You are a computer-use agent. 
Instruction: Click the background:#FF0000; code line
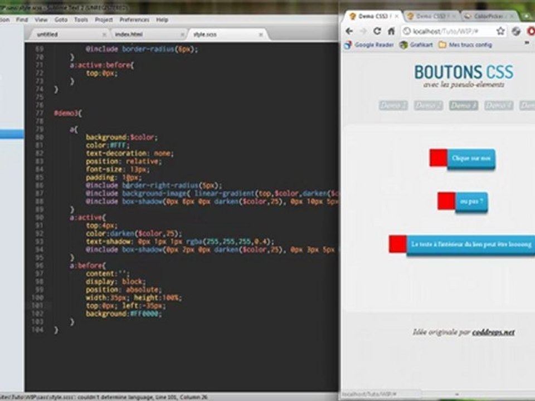point(124,314)
